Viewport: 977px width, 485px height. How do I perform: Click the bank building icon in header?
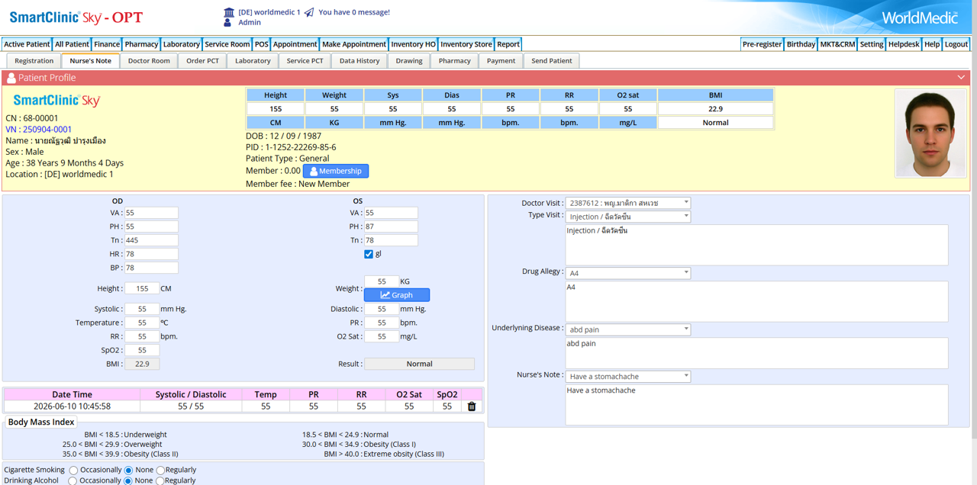229,12
